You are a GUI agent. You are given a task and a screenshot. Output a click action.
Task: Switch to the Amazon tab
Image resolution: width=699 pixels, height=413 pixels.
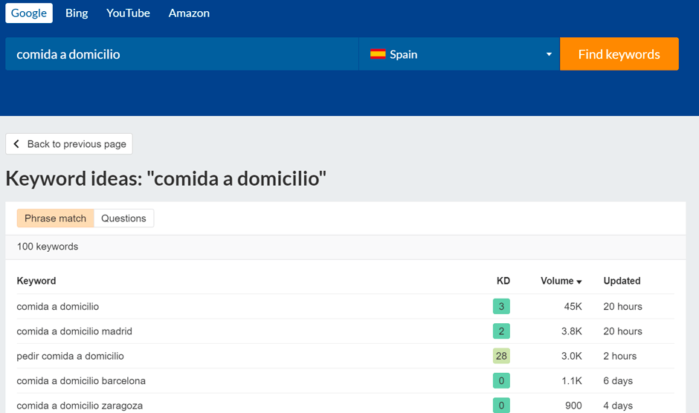click(189, 13)
